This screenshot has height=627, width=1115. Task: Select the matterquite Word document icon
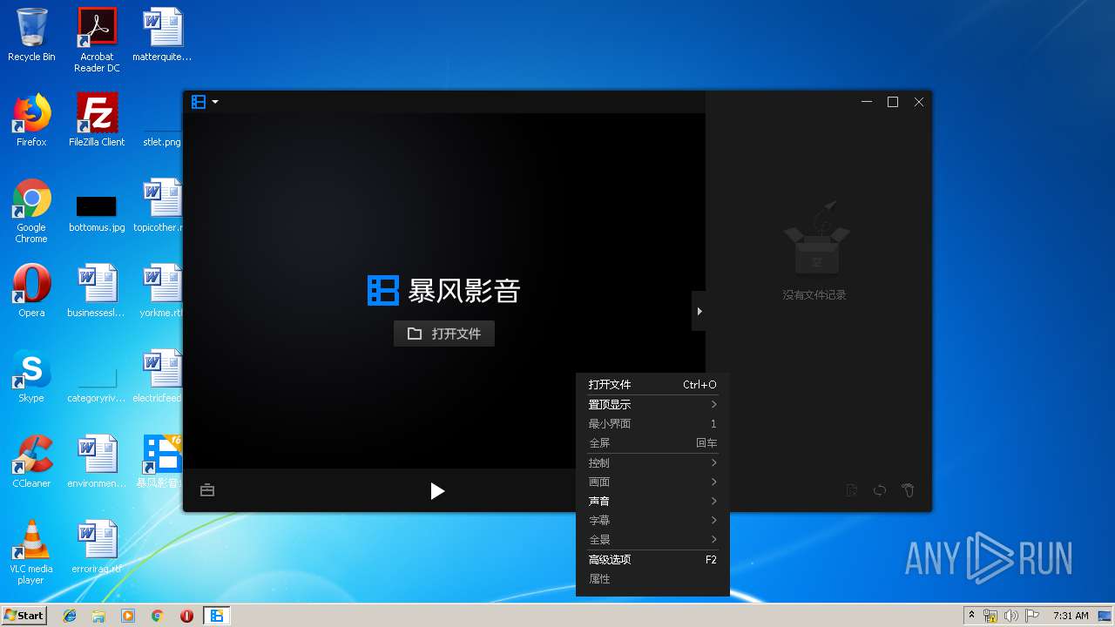point(162,35)
